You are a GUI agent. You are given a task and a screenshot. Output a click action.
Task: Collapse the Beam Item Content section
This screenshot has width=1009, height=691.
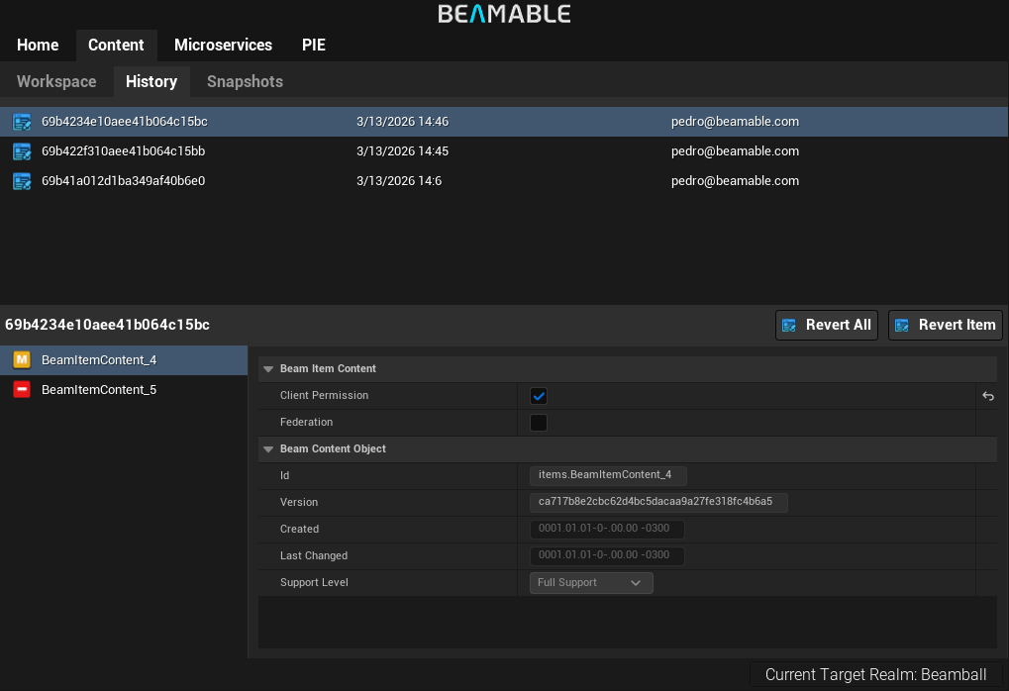click(267, 369)
